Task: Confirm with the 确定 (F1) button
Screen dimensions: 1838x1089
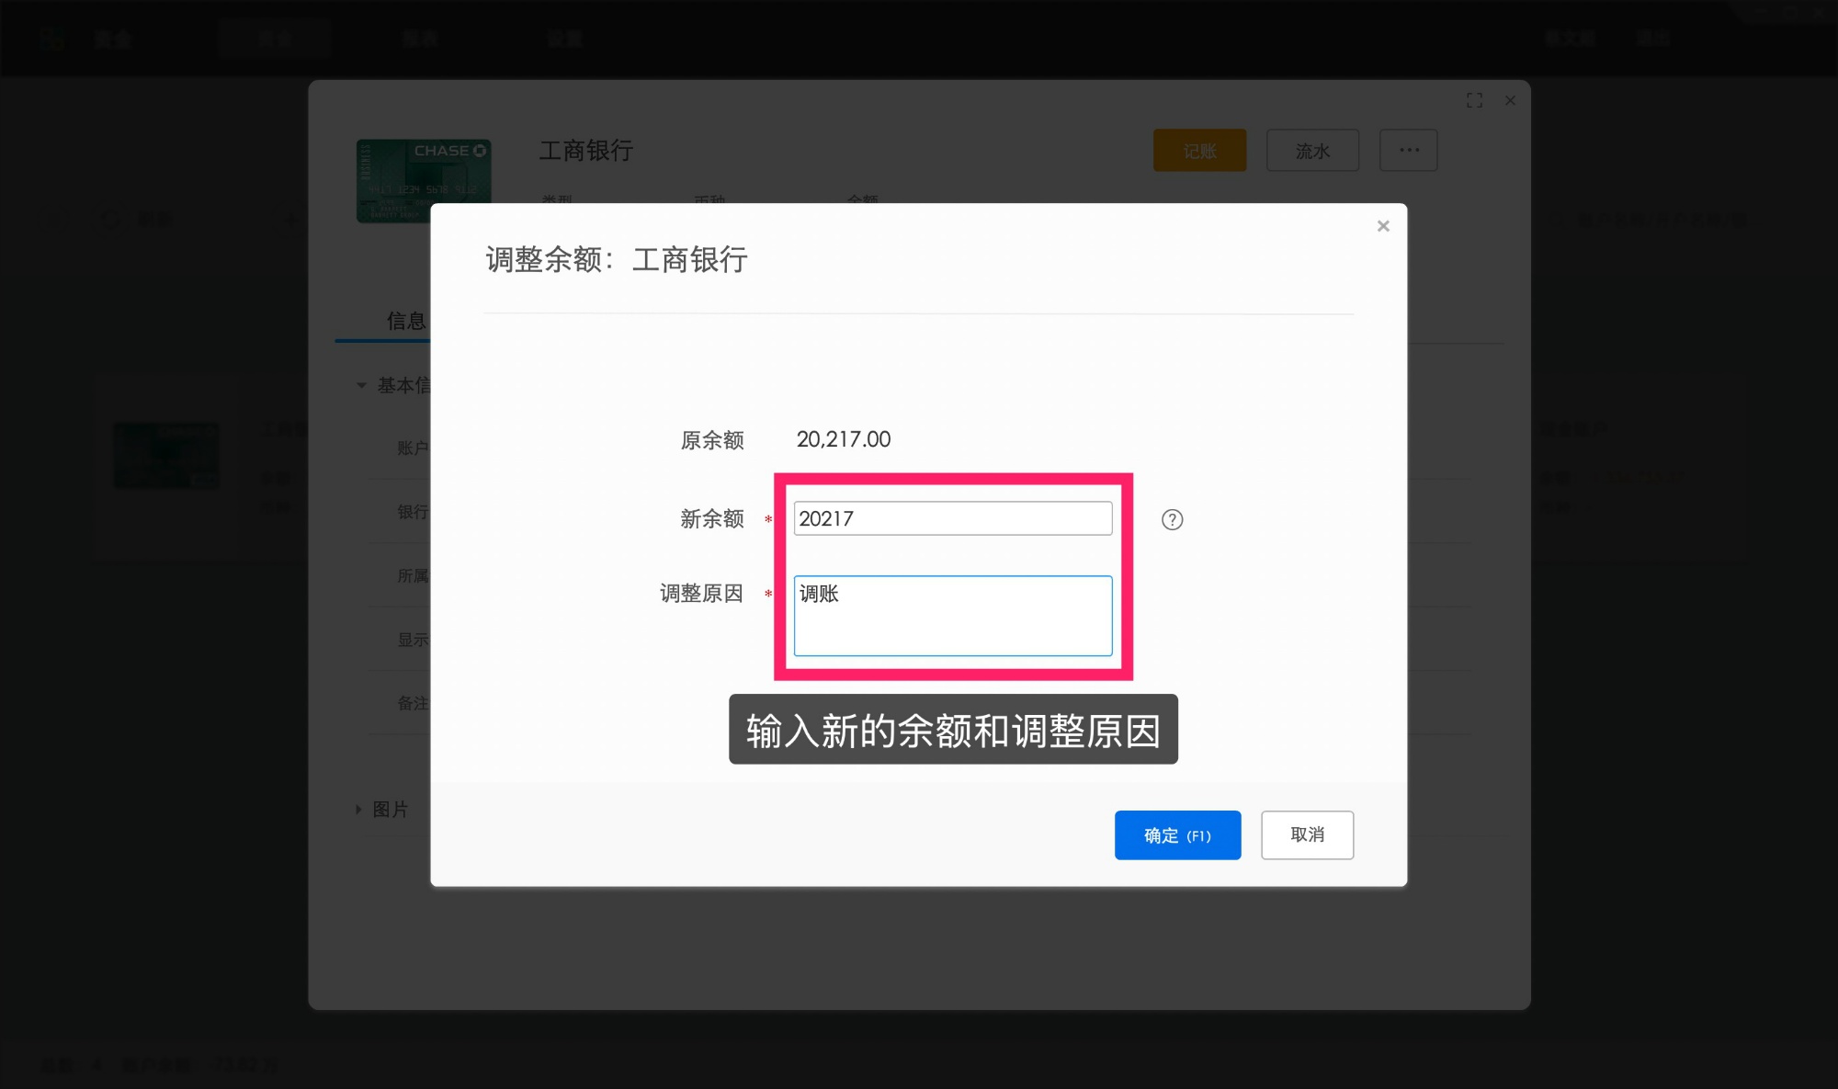Action: click(1177, 834)
